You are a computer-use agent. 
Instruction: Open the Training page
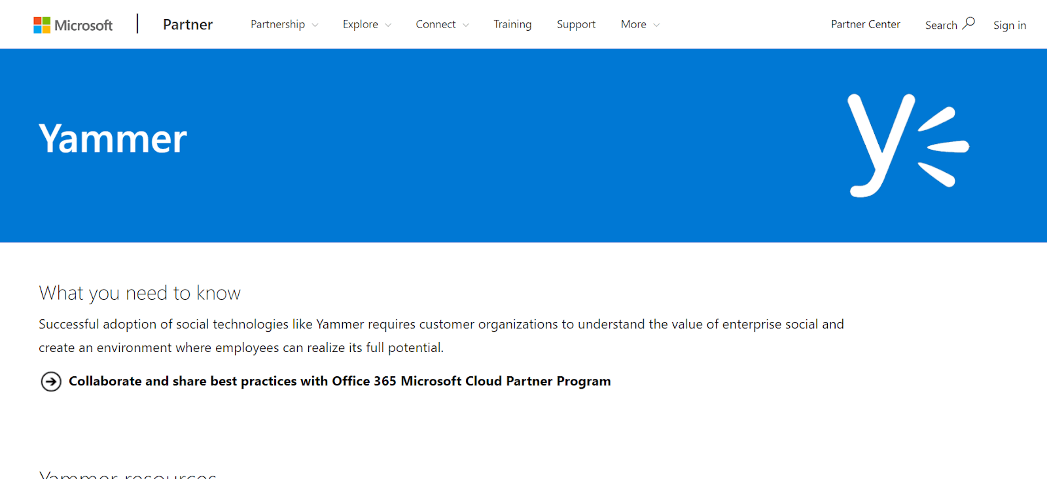pyautogui.click(x=512, y=24)
